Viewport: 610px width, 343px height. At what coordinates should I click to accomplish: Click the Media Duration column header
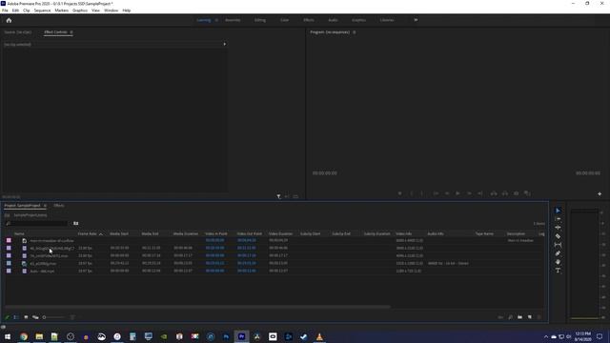click(186, 233)
